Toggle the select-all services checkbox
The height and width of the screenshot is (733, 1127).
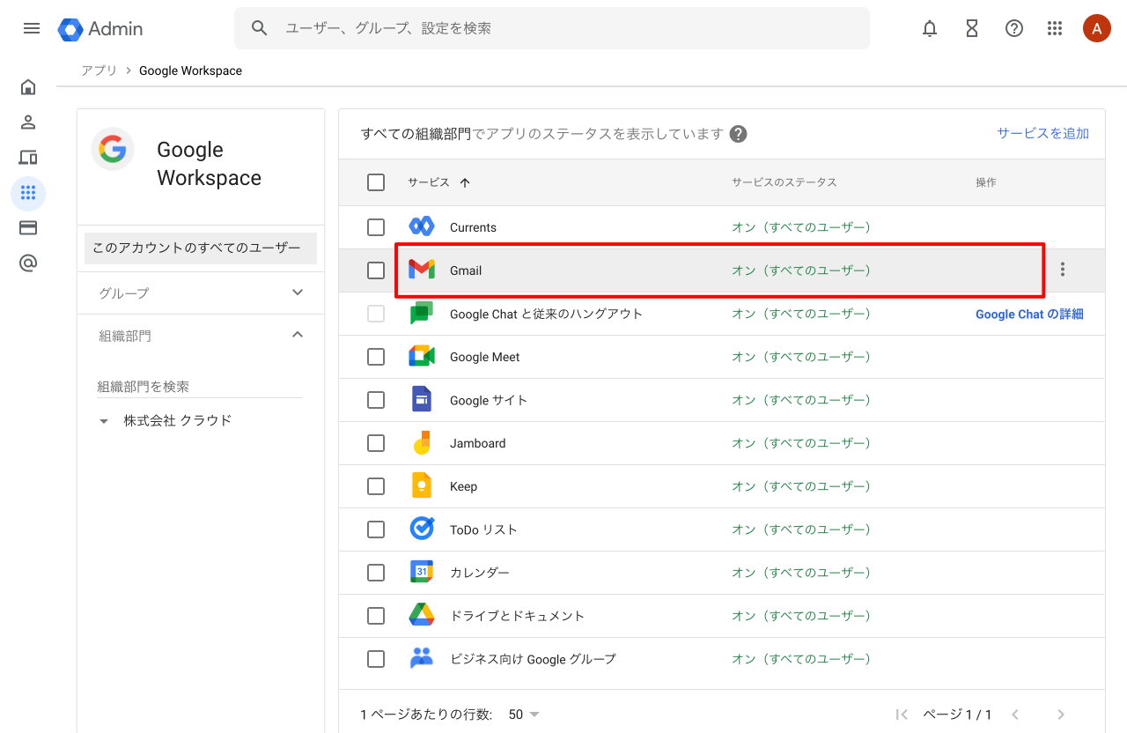tap(376, 182)
